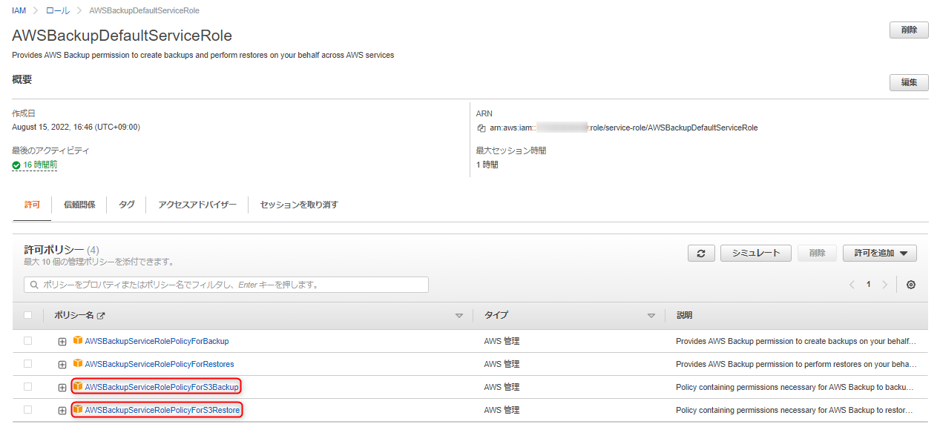Switch to the アクセスアドバイザー tab
Image resolution: width=940 pixels, height=427 pixels.
coord(197,204)
